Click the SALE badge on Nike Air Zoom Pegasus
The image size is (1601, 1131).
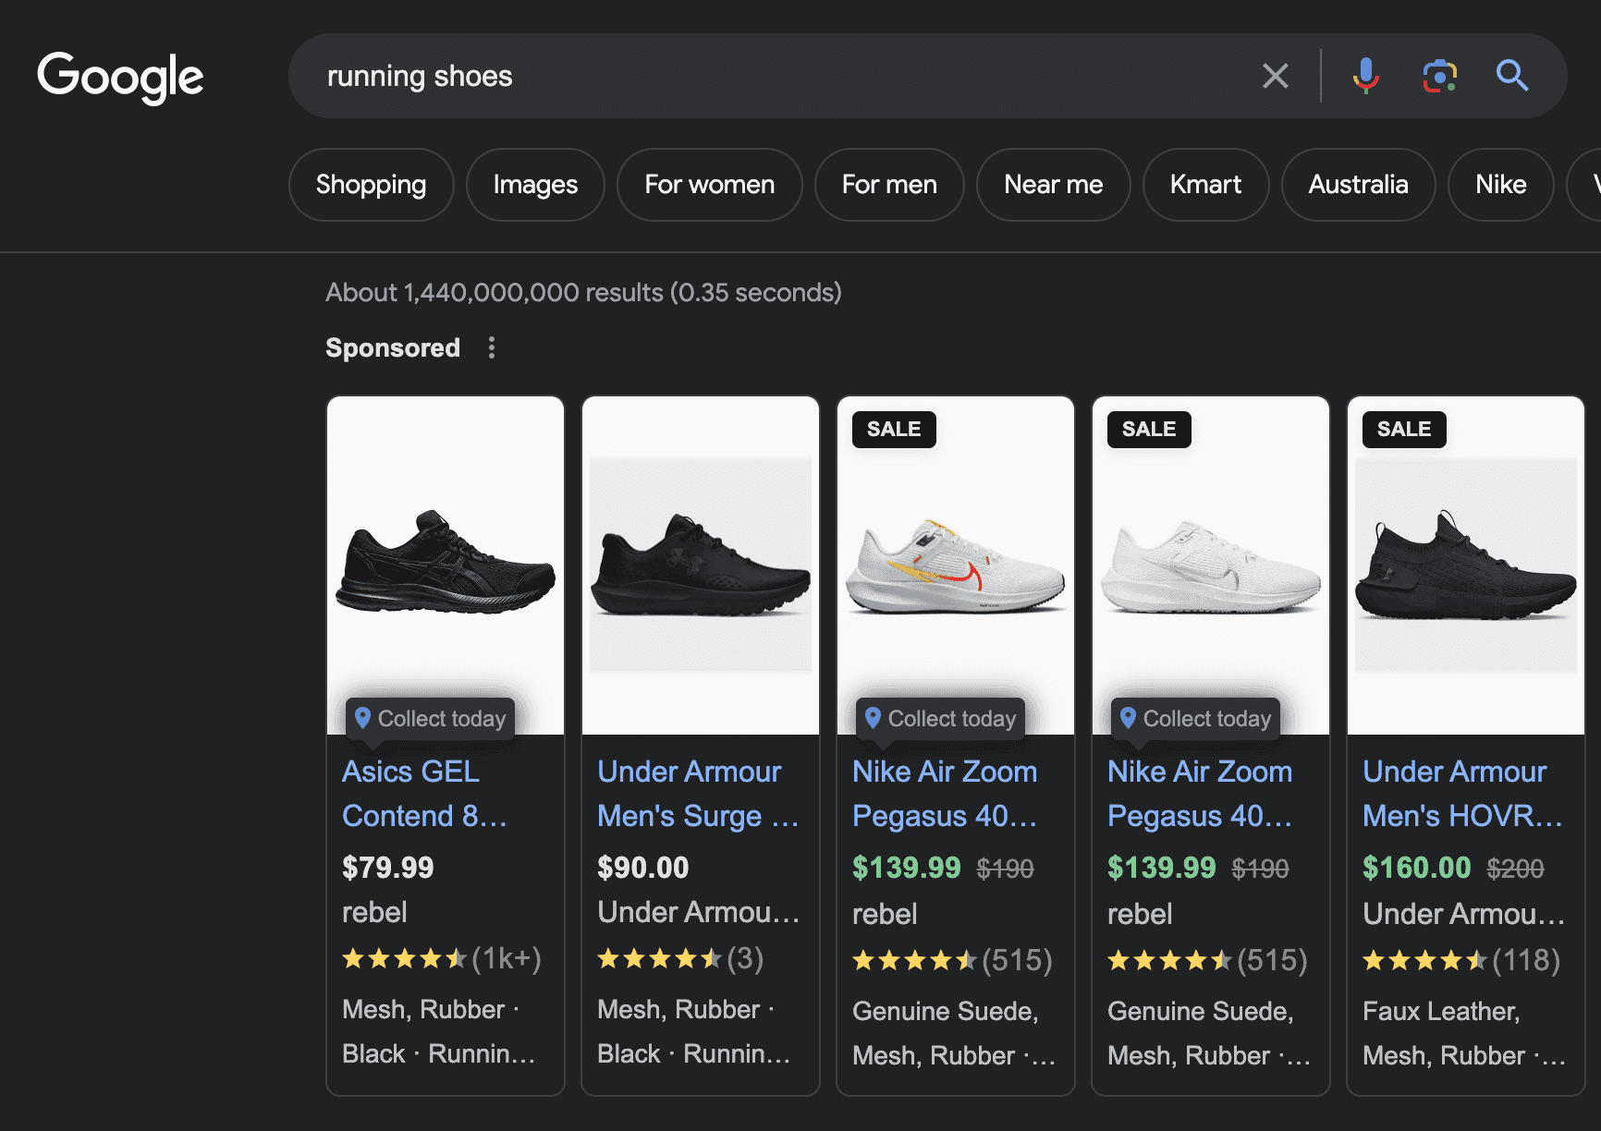pos(893,429)
